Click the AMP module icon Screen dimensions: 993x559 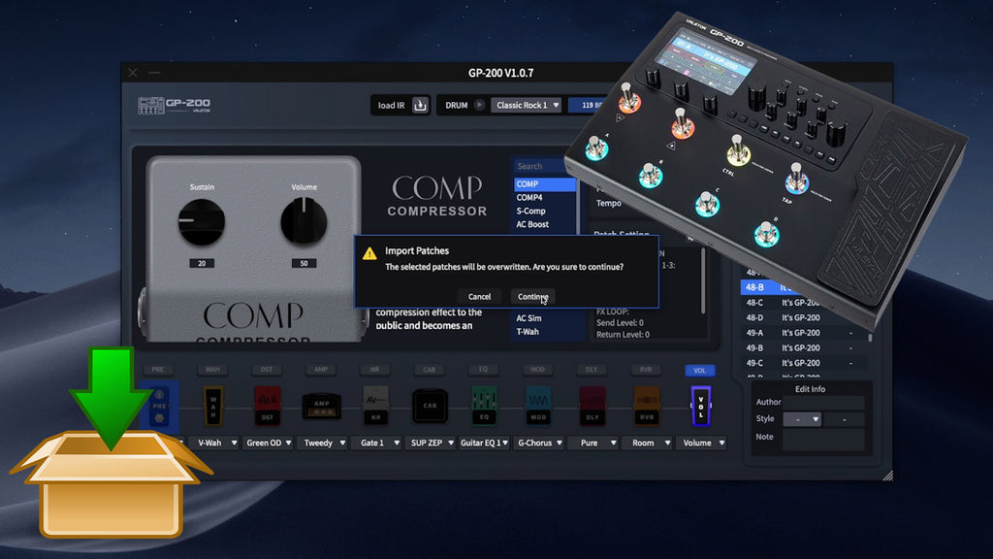320,406
